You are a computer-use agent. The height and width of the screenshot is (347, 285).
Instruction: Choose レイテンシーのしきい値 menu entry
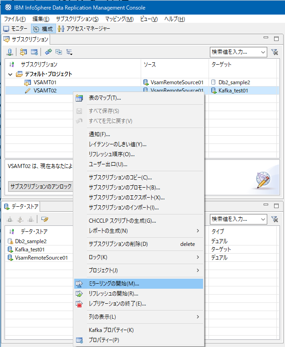click(x=138, y=144)
